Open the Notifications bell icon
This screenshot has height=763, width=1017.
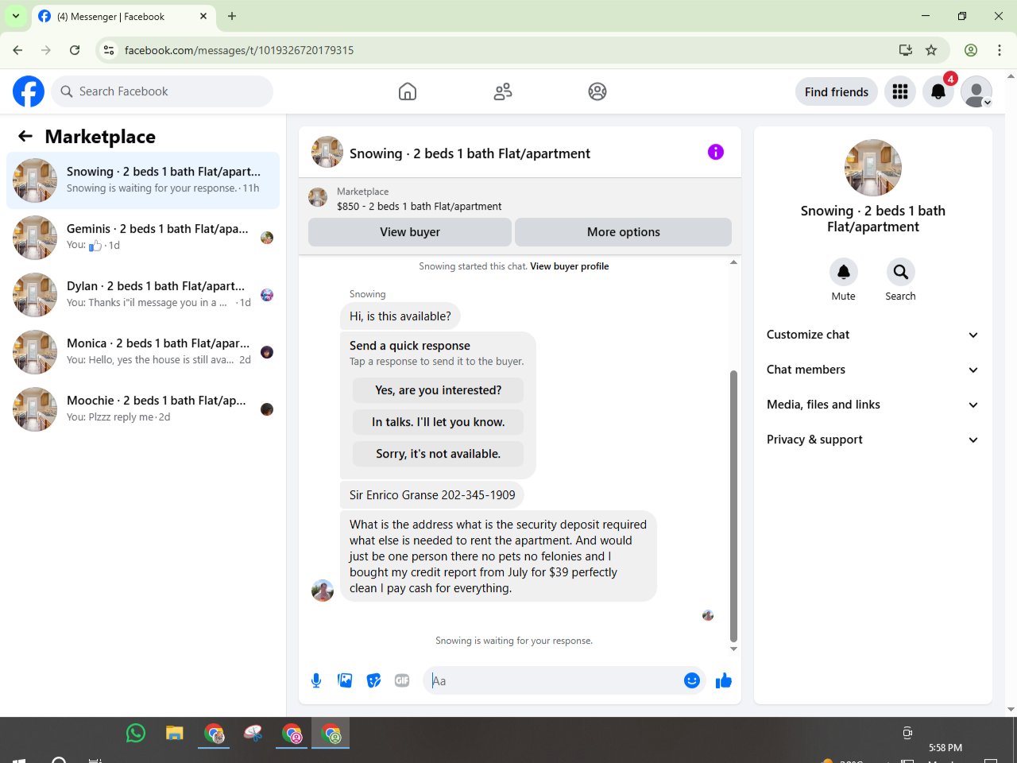938,91
